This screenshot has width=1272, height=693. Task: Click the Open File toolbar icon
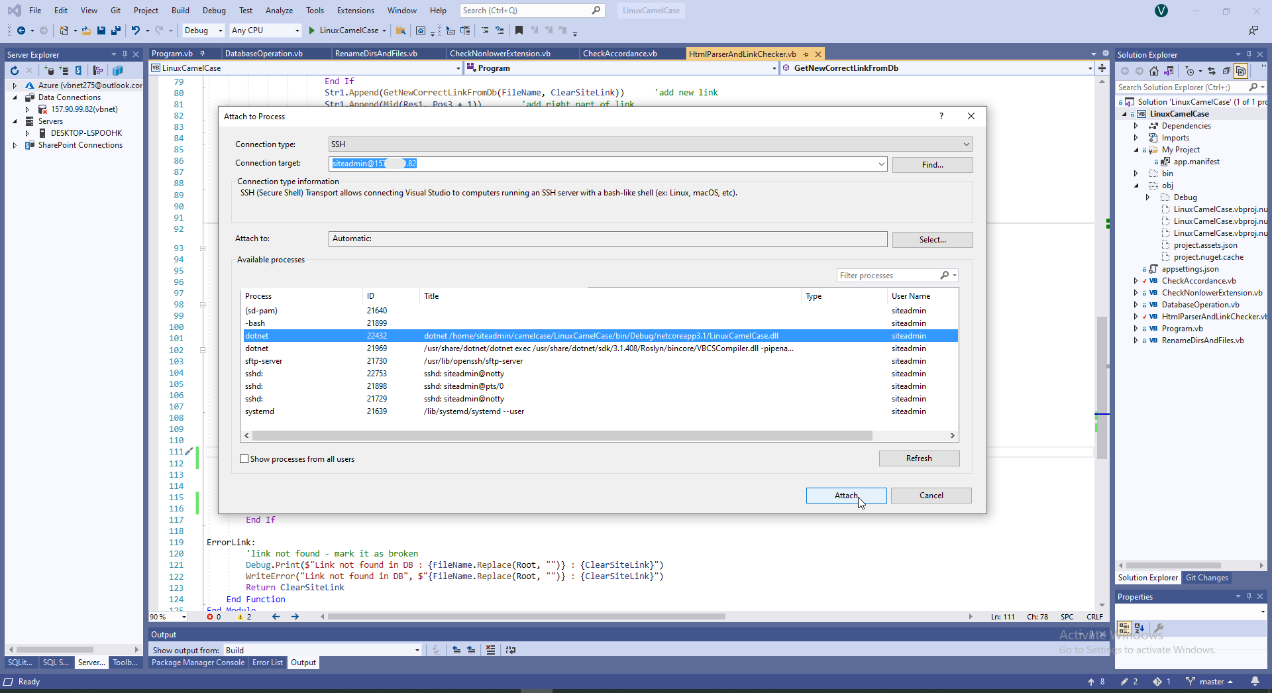pyautogui.click(x=86, y=30)
